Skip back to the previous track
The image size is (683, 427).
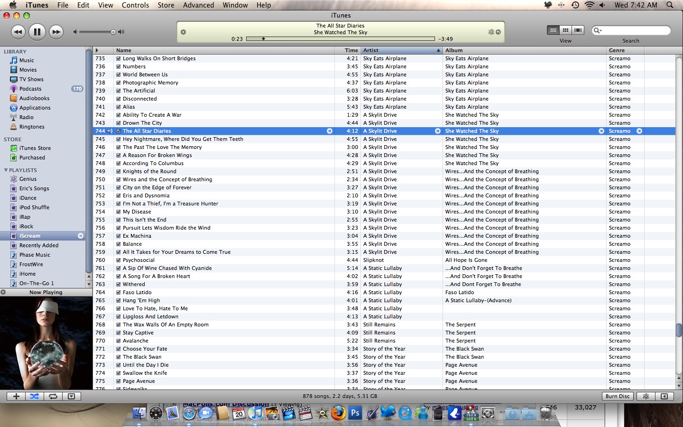18,32
